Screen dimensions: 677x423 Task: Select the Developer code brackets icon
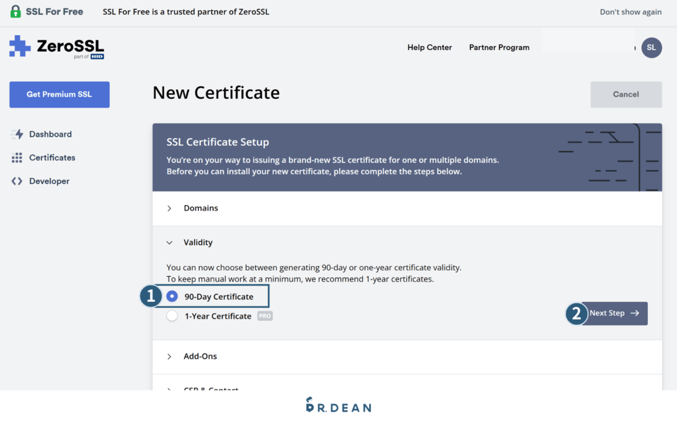point(18,181)
